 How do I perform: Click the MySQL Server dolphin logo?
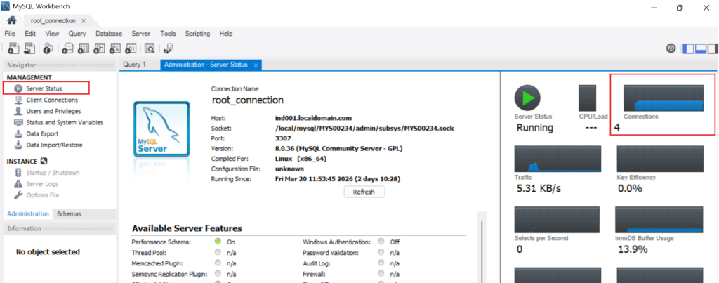tap(161, 130)
